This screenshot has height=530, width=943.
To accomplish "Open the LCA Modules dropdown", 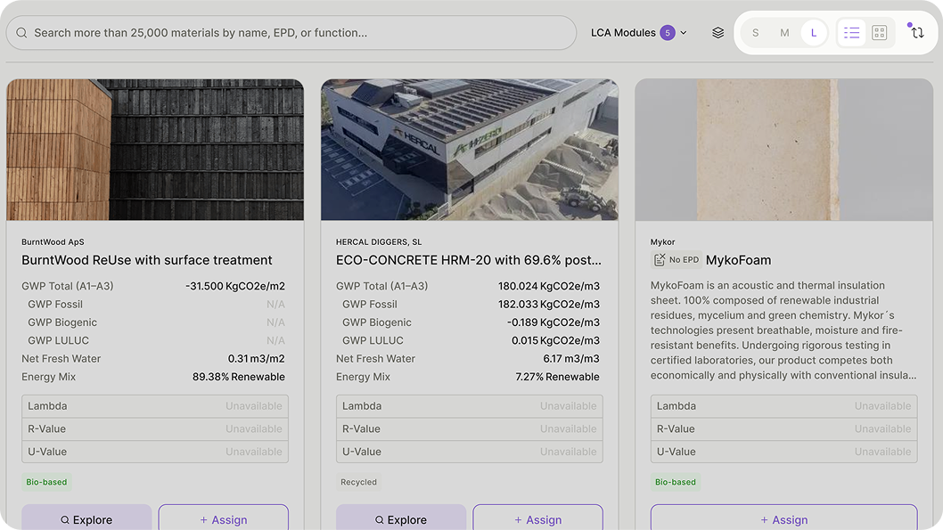I will 639,32.
